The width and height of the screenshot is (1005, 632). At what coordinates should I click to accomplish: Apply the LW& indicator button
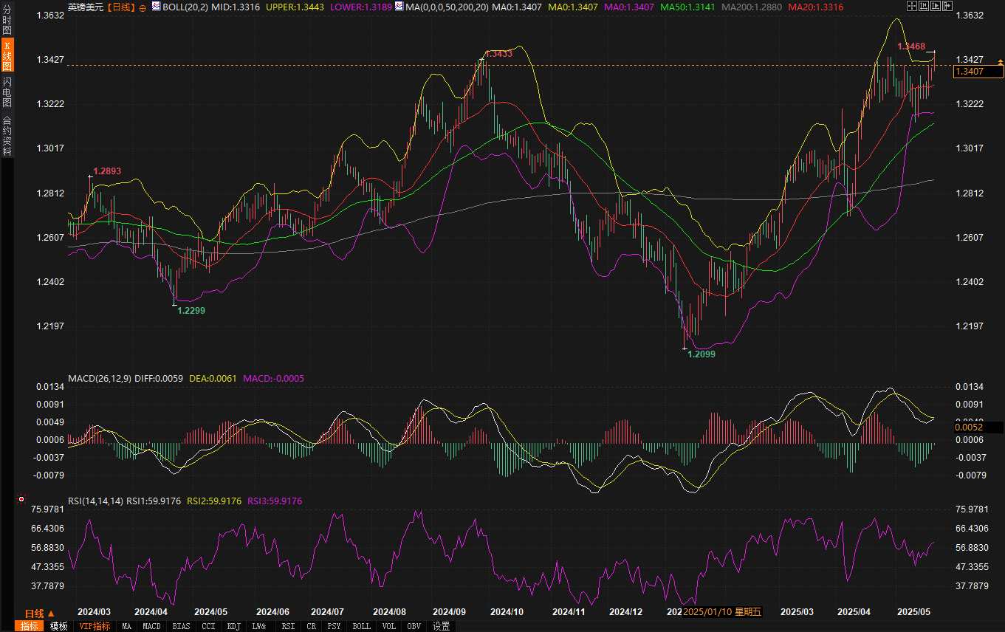[259, 626]
